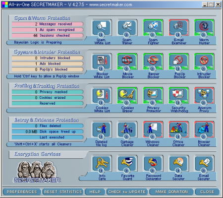Open the Spam White List icon
The height and width of the screenshot is (198, 223).
click(x=101, y=26)
